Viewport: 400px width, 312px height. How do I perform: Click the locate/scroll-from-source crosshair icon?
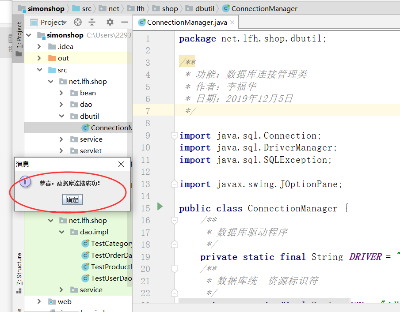78,23
